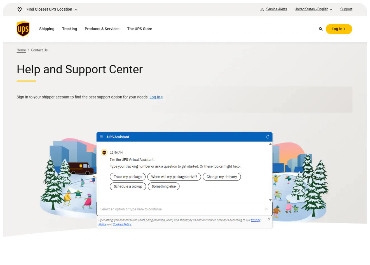This screenshot has height=265, width=370.
Task: Expand Find Closest UPS Location dropdown
Action: tap(51, 9)
